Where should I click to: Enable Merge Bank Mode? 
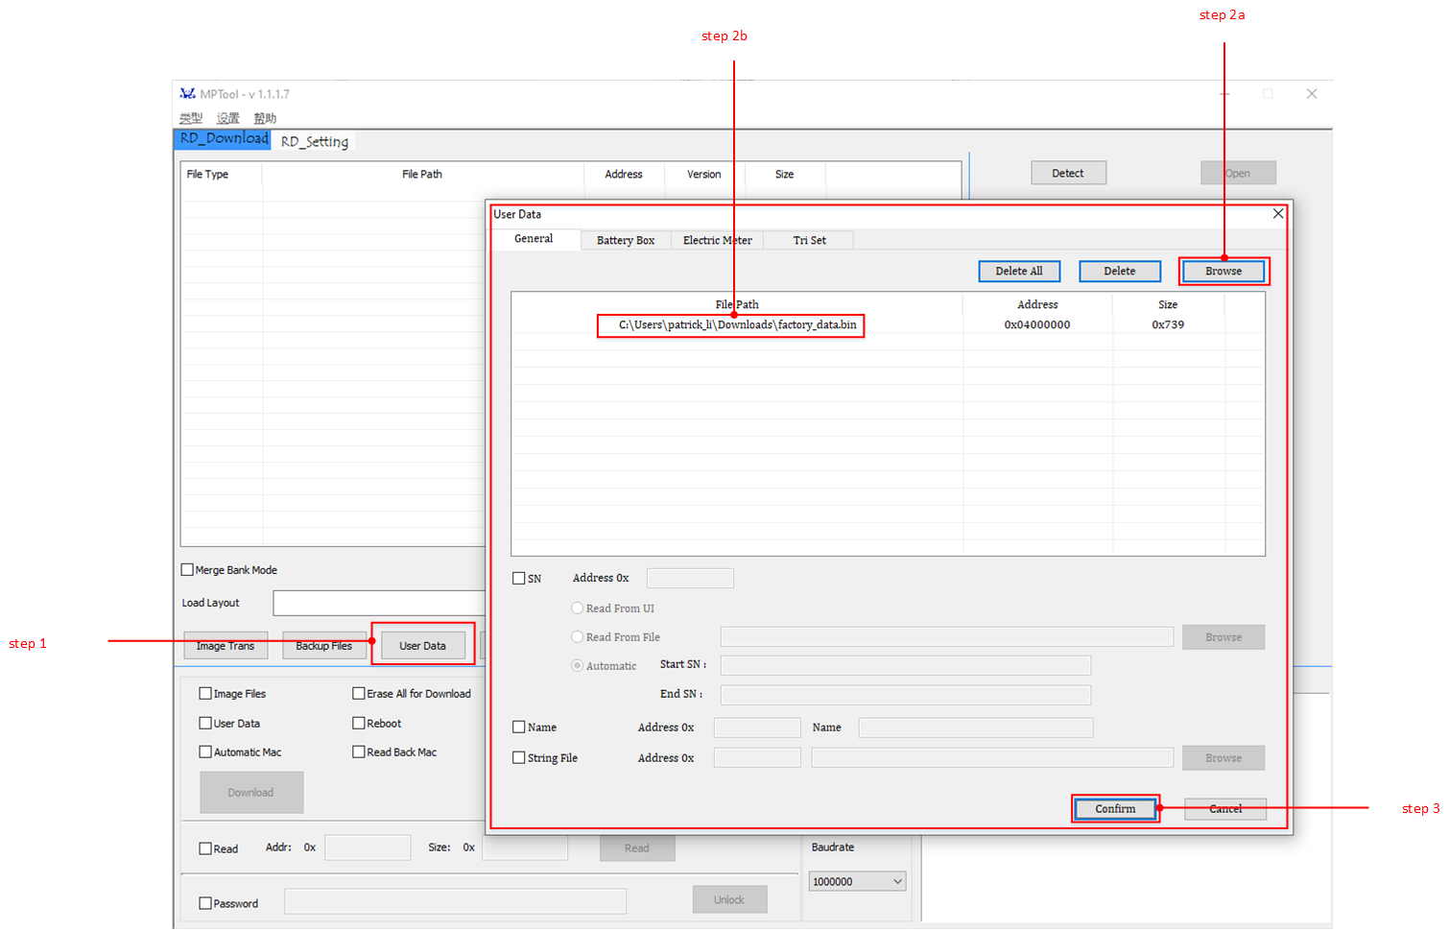pyautogui.click(x=186, y=569)
